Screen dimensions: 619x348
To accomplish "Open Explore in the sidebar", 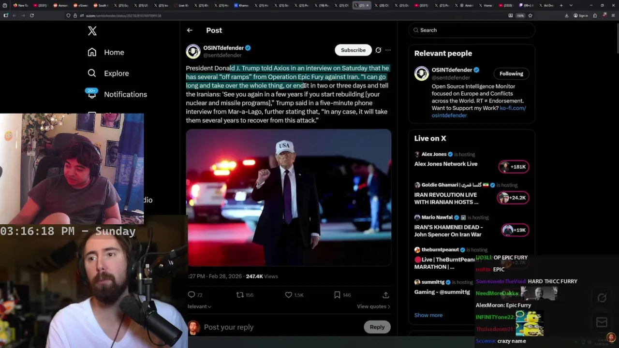I will pyautogui.click(x=108, y=73).
